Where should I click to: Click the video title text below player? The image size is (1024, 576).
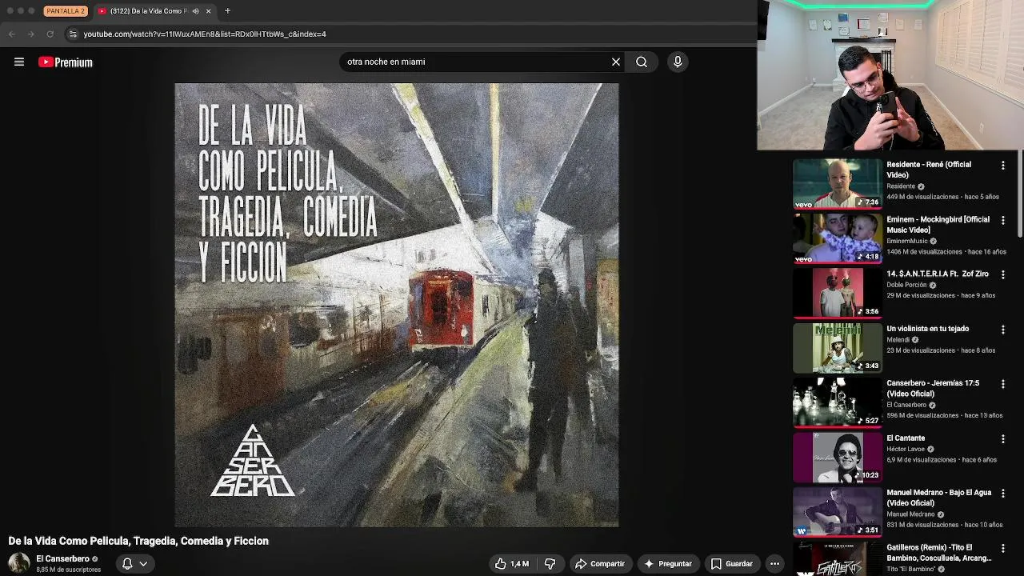138,541
